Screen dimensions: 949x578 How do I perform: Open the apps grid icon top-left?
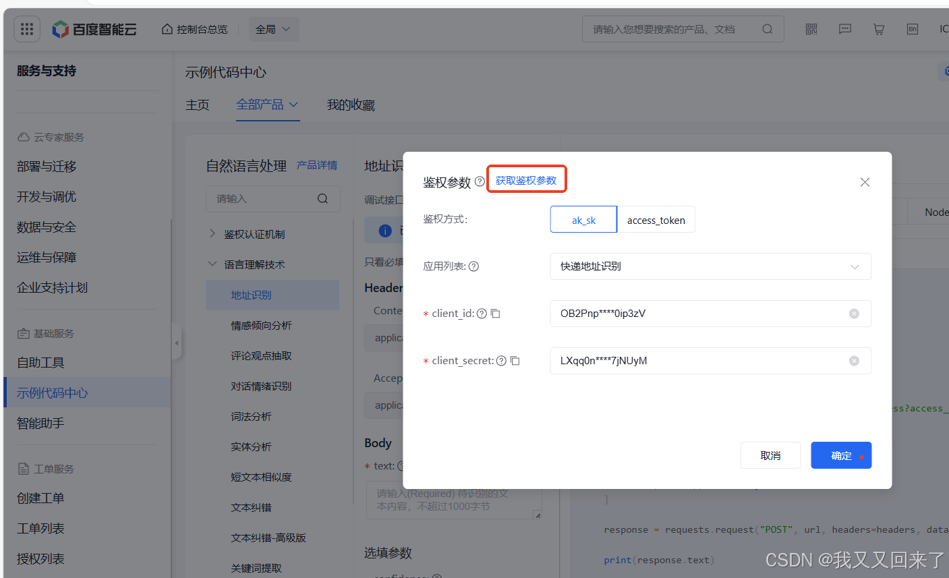point(26,29)
